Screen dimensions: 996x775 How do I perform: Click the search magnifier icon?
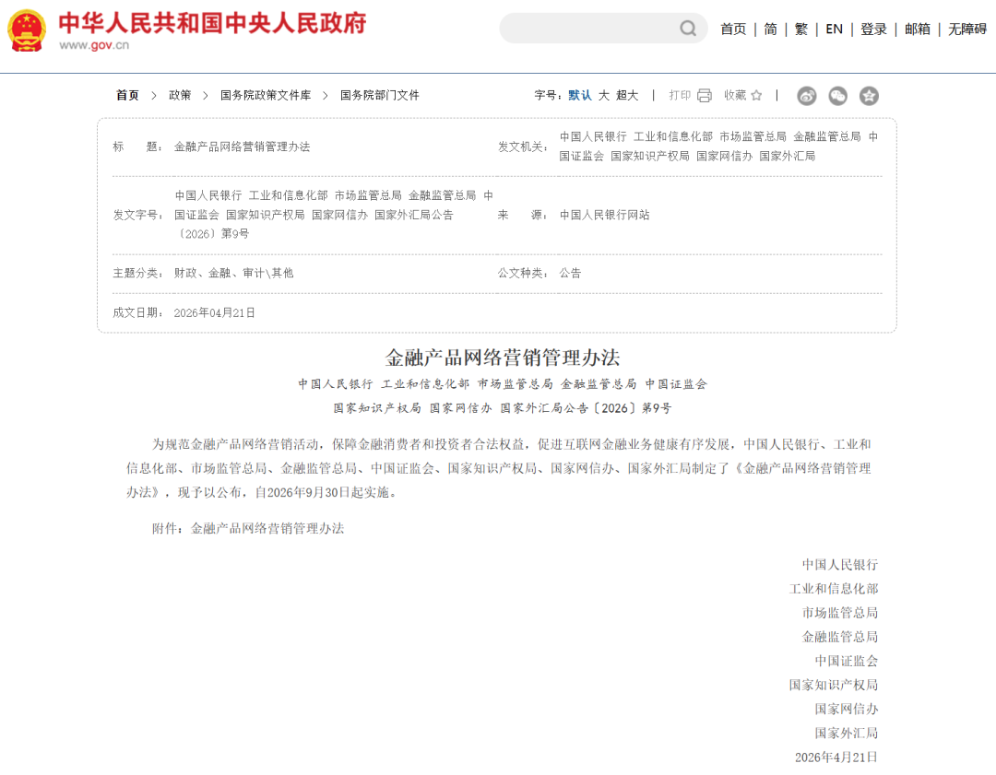[x=688, y=29]
